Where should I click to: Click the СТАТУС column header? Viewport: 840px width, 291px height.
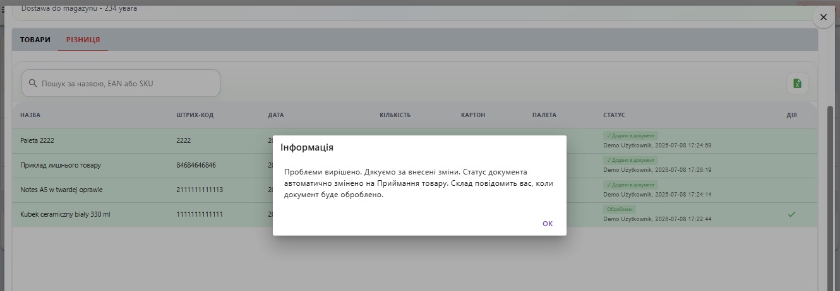(614, 115)
